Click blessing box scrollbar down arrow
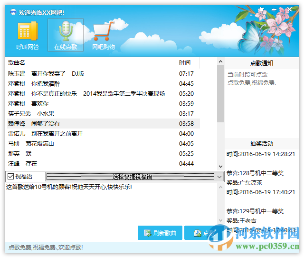 click(x=220, y=220)
